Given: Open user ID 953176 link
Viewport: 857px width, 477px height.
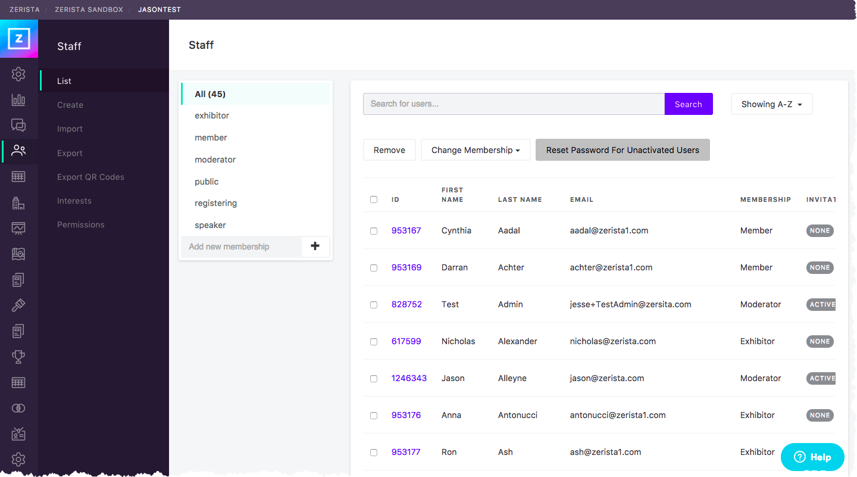Looking at the screenshot, I should tap(406, 415).
